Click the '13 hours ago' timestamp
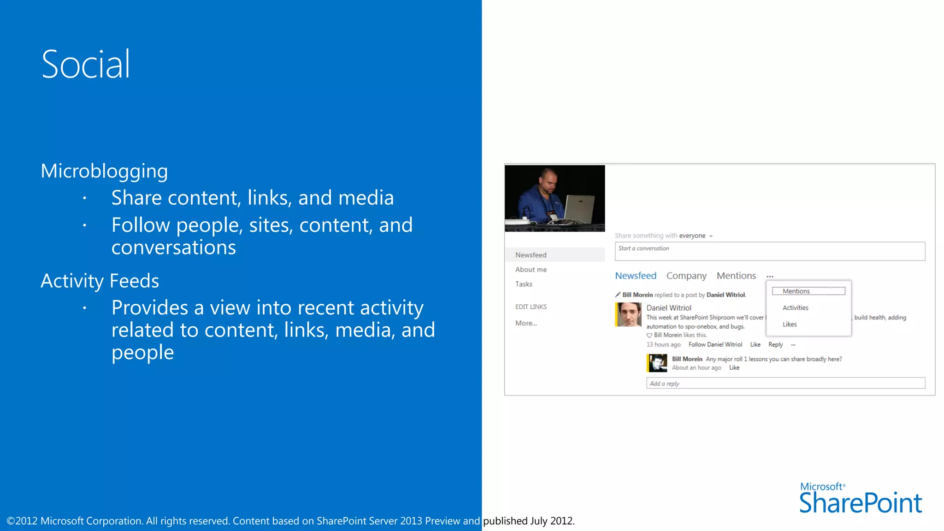The image size is (944, 531). 663,345
